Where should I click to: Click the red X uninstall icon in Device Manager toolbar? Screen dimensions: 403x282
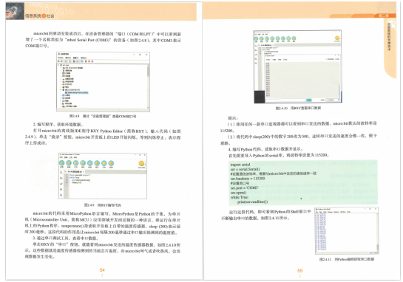click(x=89, y=61)
